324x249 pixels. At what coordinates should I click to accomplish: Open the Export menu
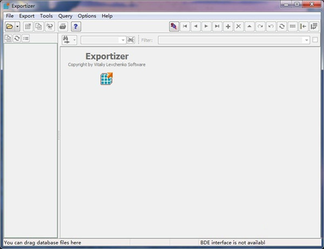[26, 16]
